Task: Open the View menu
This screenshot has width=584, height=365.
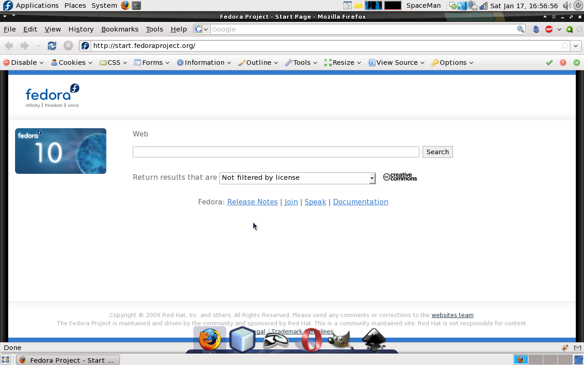Action: (52, 29)
